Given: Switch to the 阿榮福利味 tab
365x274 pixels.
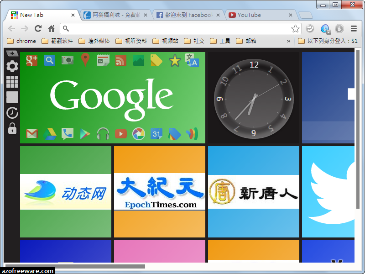Looking at the screenshot, I should coord(116,15).
